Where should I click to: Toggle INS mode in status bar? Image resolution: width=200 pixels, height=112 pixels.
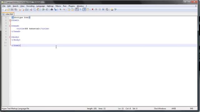[192, 109]
